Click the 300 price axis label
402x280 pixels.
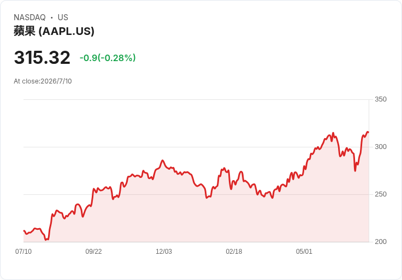pyautogui.click(x=381, y=147)
